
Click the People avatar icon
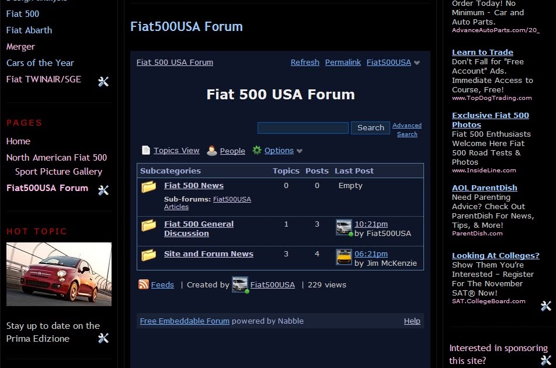(211, 151)
